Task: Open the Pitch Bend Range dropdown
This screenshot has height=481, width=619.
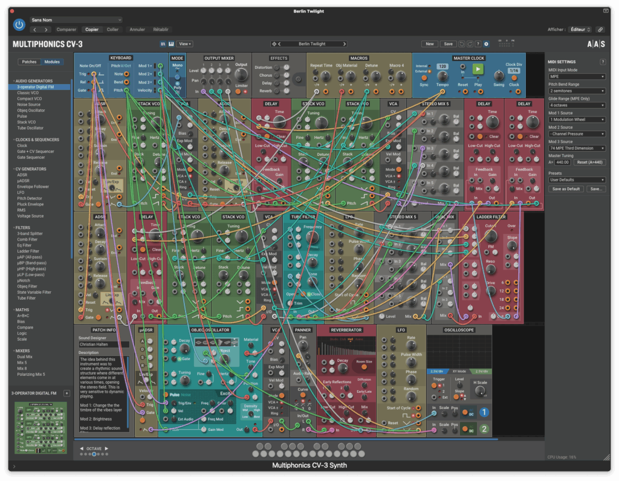Action: tap(577, 91)
